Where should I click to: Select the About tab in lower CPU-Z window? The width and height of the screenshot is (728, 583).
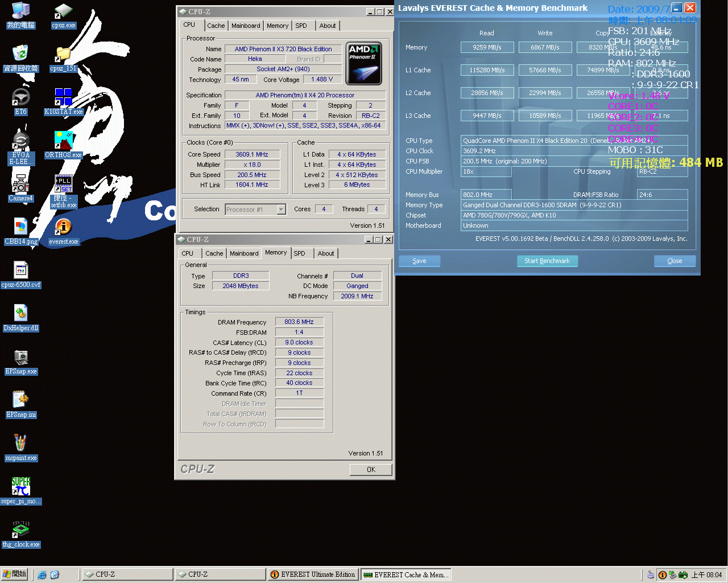[x=326, y=253]
